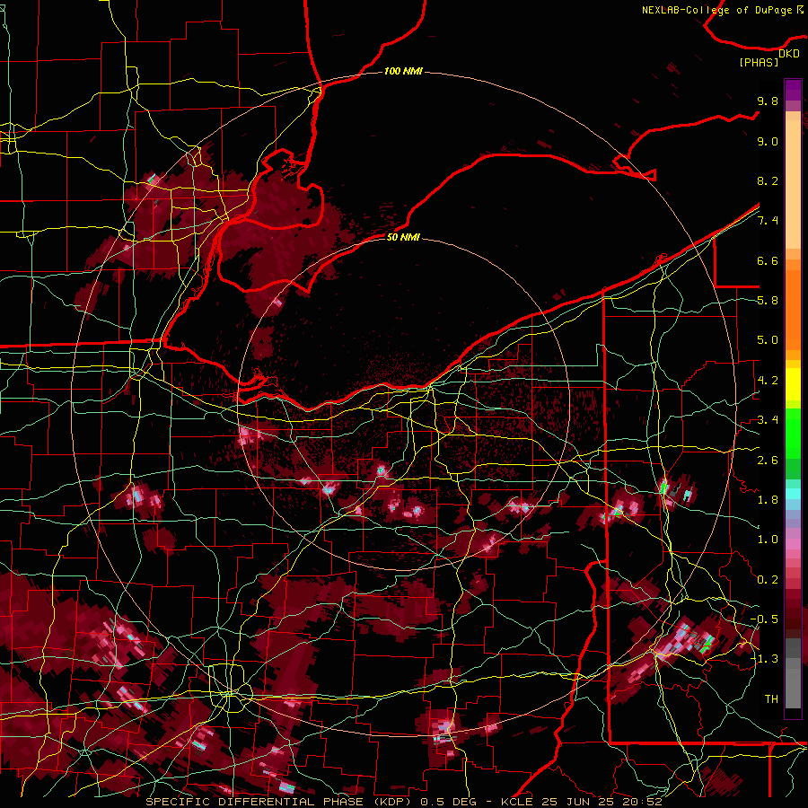Click the 6.6 value on the legend
The image size is (808, 808).
(x=768, y=260)
